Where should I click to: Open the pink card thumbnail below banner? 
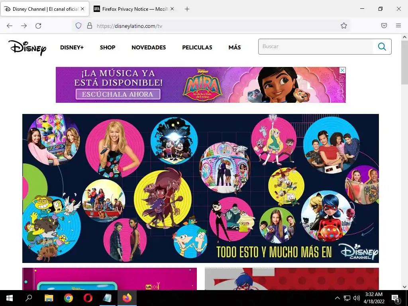point(110,279)
